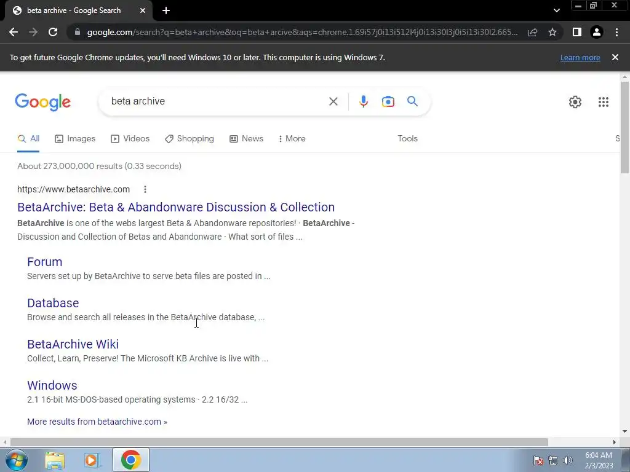
Task: Click the scroll right arrow
Action: [615, 442]
